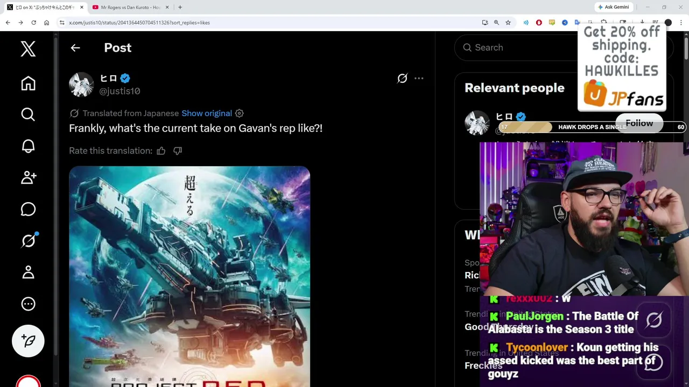This screenshot has width=689, height=387.
Task: Open Explore search icon in the sidebar
Action: [x=28, y=114]
